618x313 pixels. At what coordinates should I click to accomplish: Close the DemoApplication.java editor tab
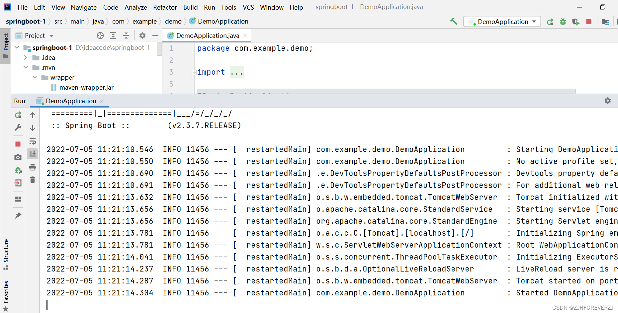point(245,36)
